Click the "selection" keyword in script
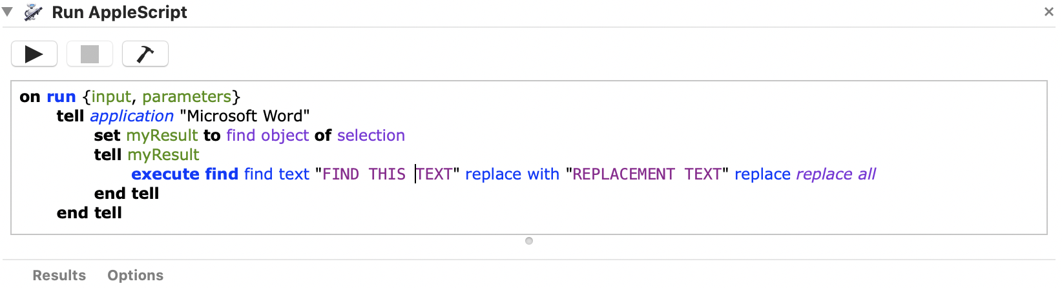Image resolution: width=1062 pixels, height=288 pixels. tap(371, 136)
